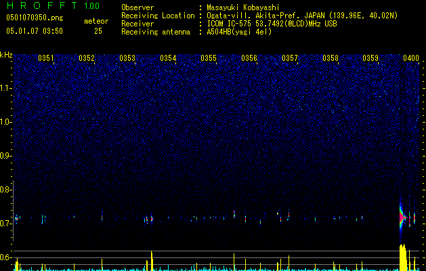Click the Receiving antenna label

coord(156,32)
